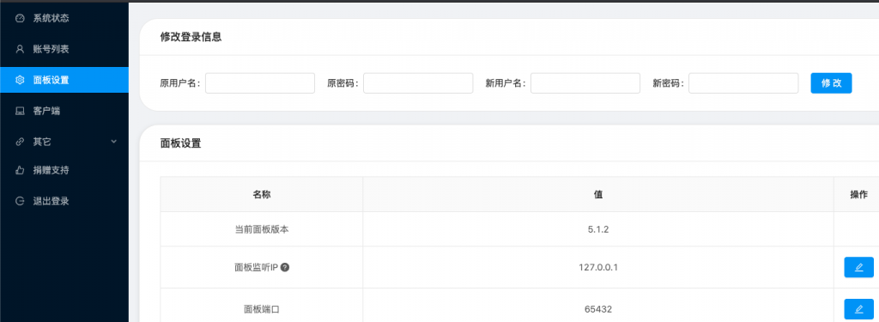Image resolution: width=879 pixels, height=322 pixels.
Task: Click the 退出登录 logout icon
Action: (x=20, y=201)
